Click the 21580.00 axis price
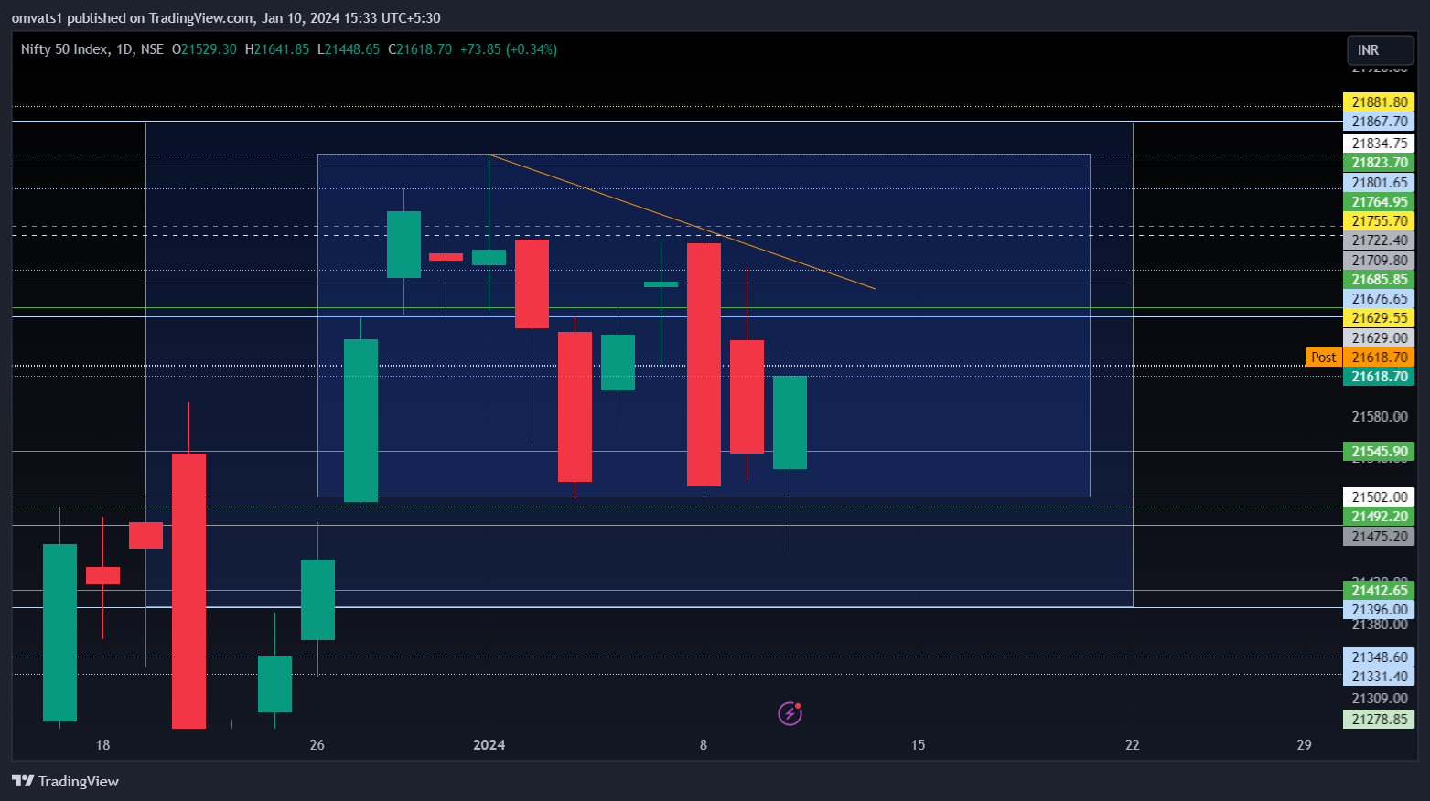 point(1379,417)
